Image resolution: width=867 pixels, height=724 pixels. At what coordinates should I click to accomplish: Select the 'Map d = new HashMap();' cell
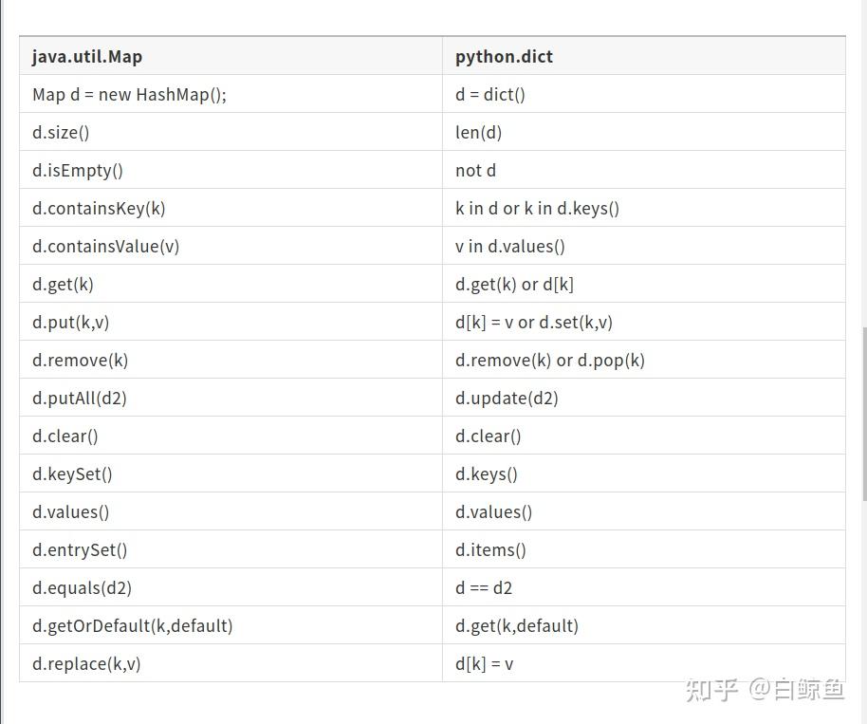(231, 94)
